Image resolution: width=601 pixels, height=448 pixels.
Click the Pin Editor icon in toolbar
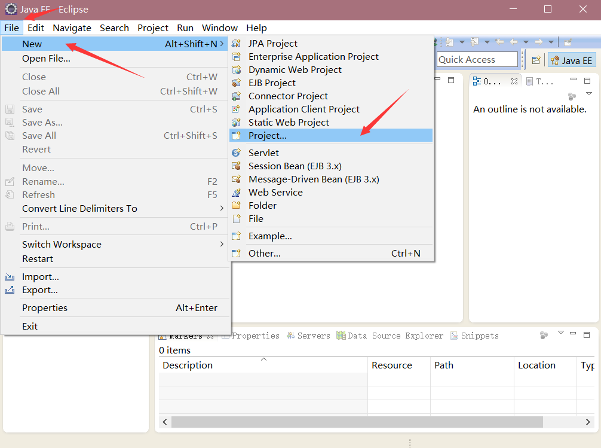[x=568, y=42]
